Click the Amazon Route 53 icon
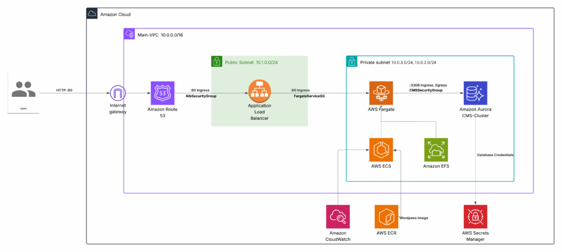 pos(162,93)
